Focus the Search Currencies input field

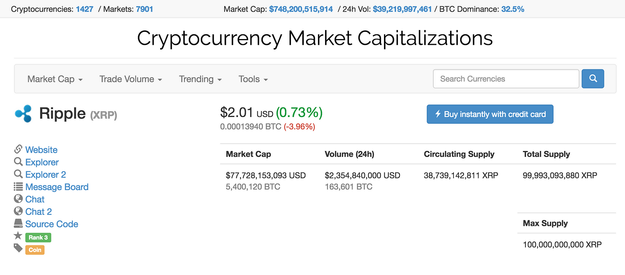click(x=506, y=79)
